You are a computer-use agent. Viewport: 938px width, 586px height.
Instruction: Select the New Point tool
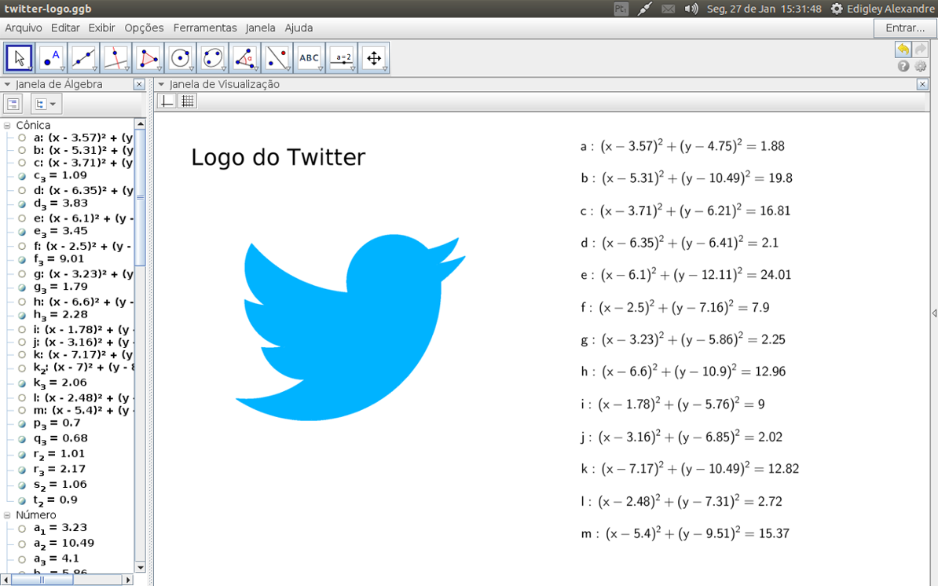click(51, 58)
